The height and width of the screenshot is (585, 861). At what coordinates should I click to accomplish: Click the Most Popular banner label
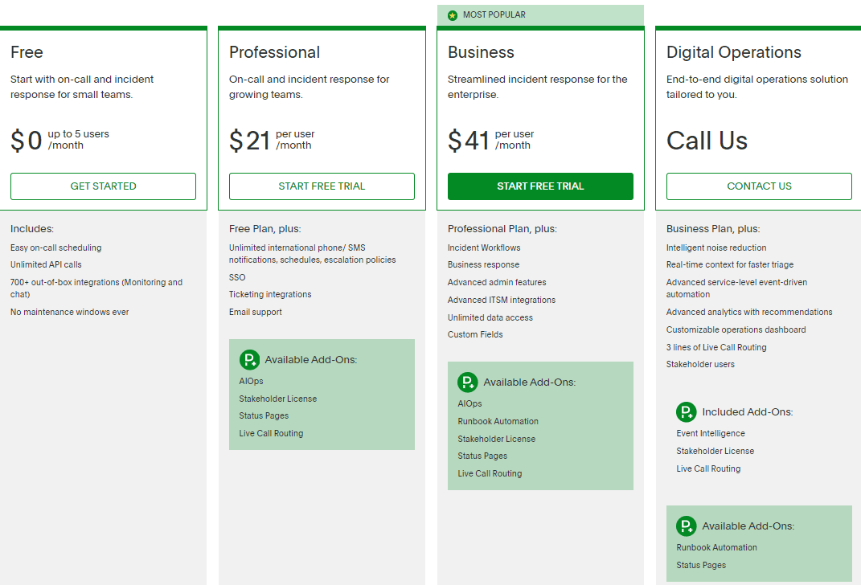click(494, 14)
